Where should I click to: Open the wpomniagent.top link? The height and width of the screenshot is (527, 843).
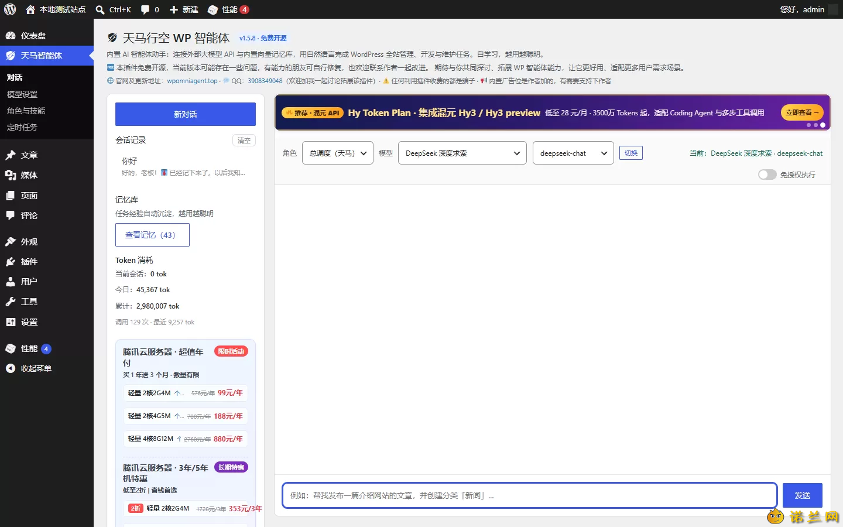coord(192,81)
